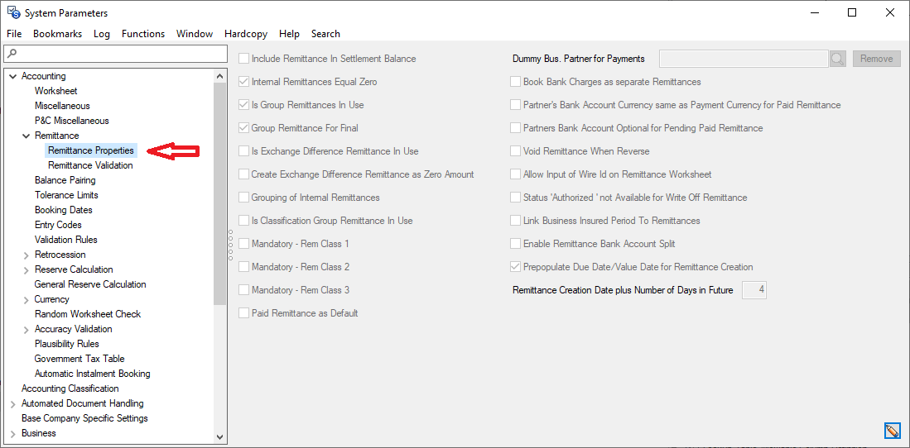The width and height of the screenshot is (910, 448).
Task: Click the Remove button
Action: (876, 59)
